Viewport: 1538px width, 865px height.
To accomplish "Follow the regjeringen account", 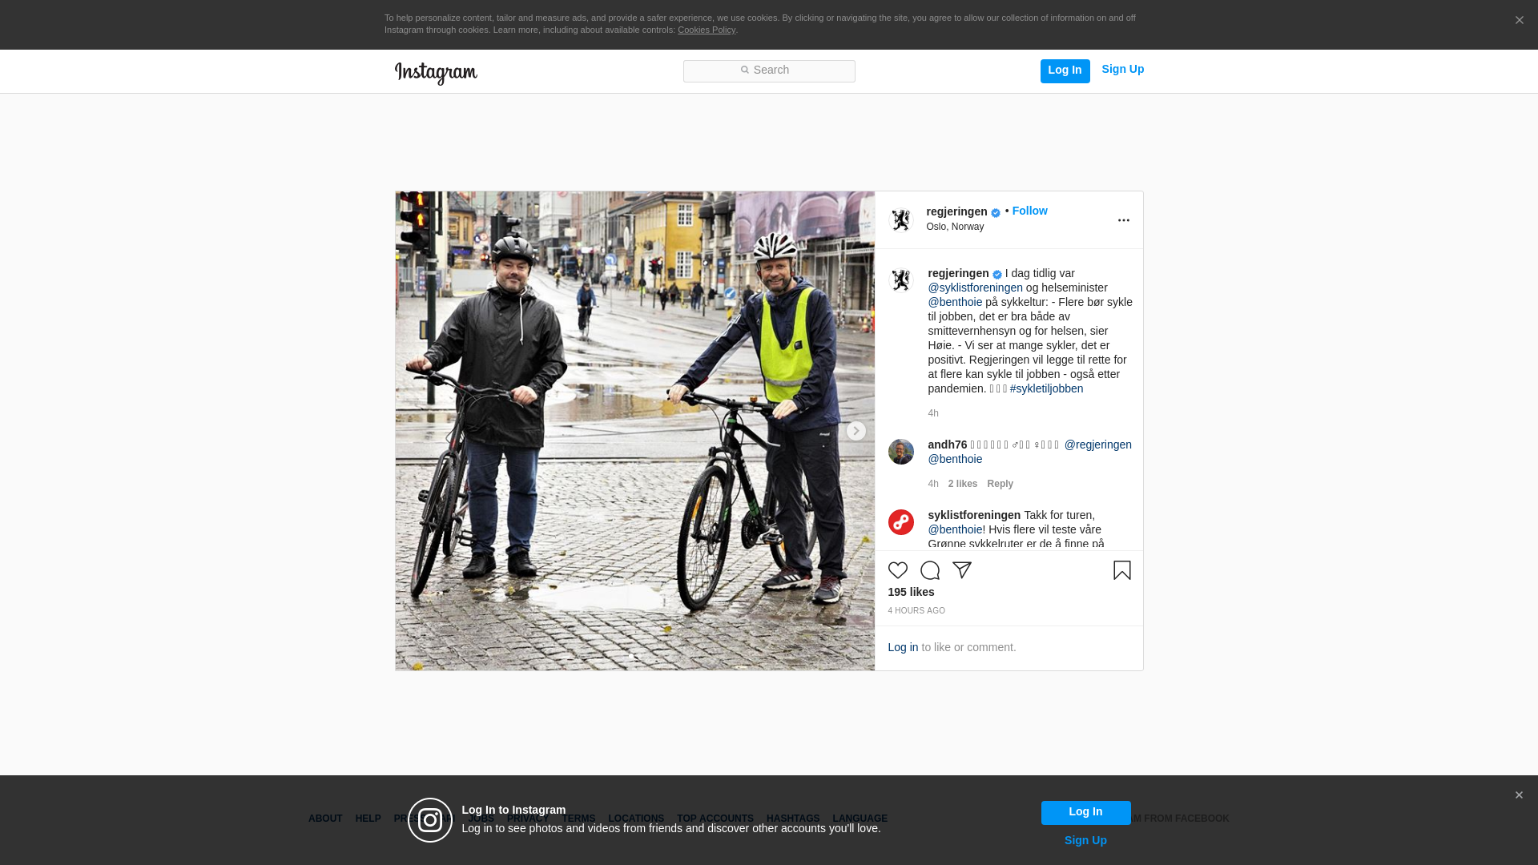I will point(1029,211).
